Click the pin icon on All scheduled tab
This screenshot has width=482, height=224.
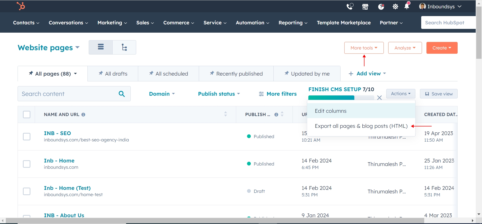[151, 73]
